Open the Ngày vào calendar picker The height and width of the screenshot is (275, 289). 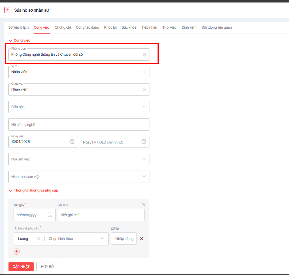pos(72,142)
